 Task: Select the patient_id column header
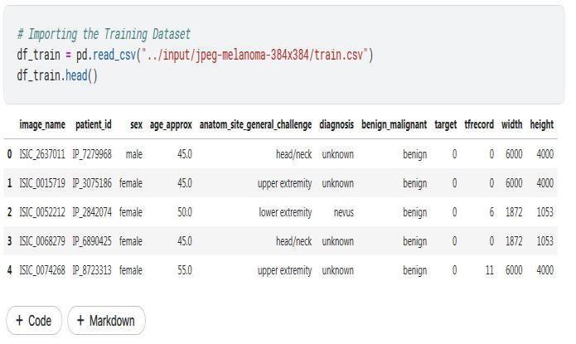(x=94, y=124)
